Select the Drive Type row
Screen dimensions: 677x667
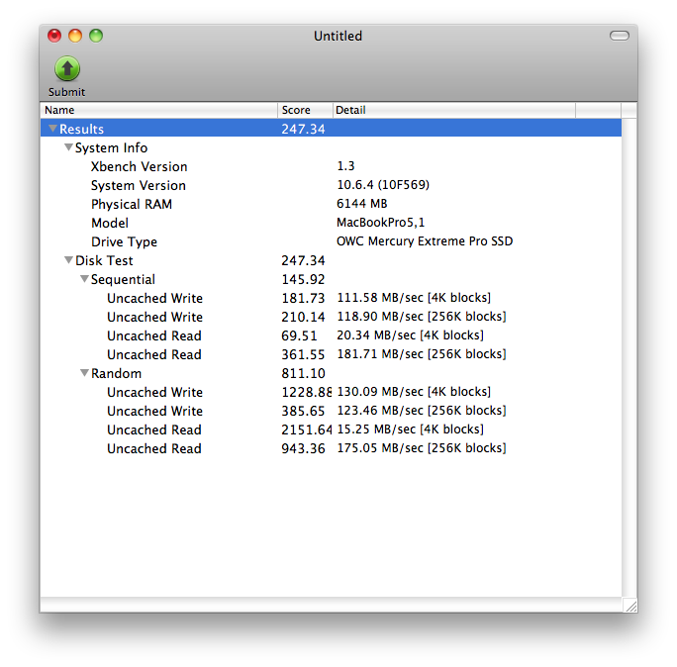(x=331, y=241)
